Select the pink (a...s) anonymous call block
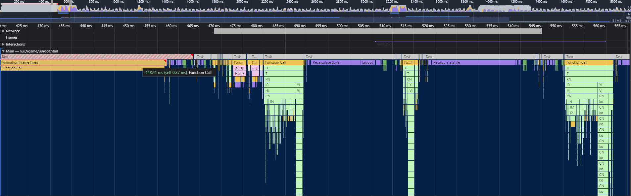This screenshot has height=196, width=631. 239,68
